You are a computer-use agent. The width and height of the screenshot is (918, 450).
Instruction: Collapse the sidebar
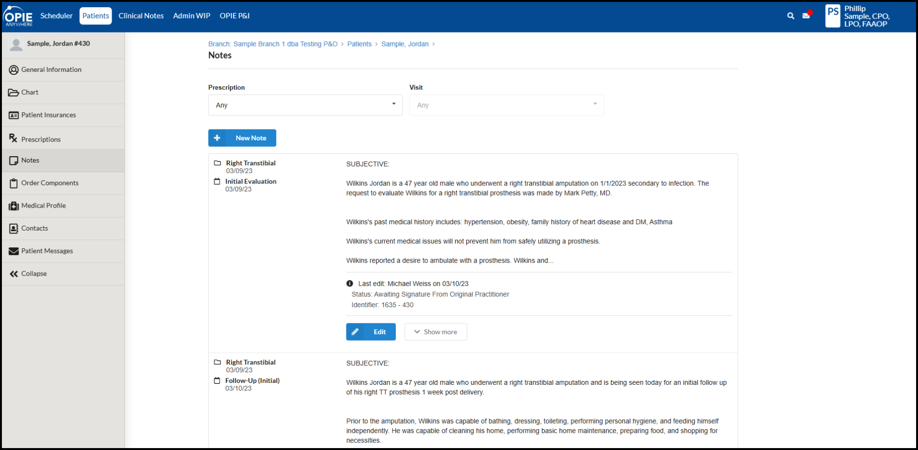pyautogui.click(x=63, y=274)
